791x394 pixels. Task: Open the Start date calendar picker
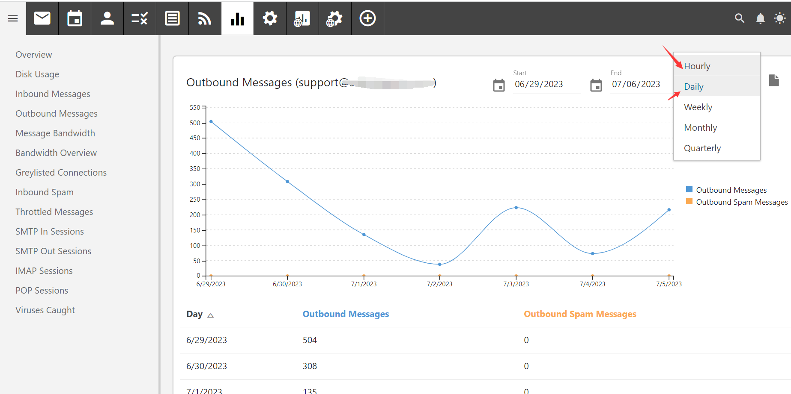[x=499, y=85]
